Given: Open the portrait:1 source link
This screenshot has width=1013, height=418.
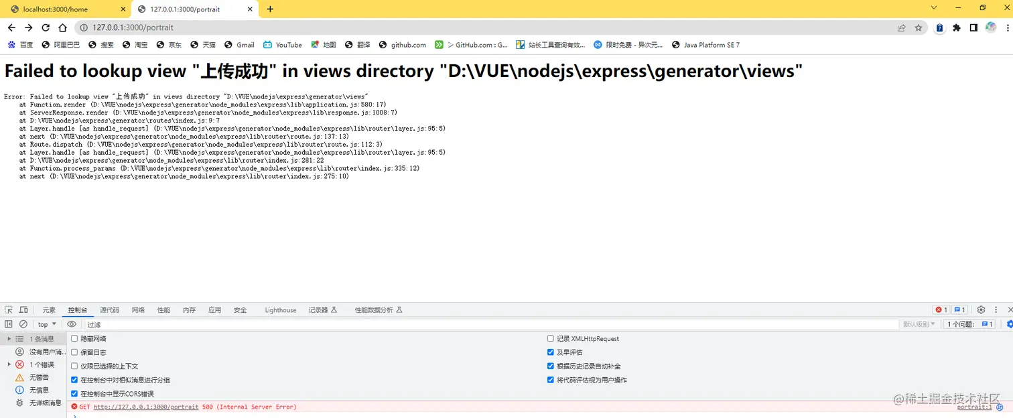Looking at the screenshot, I should (x=974, y=407).
